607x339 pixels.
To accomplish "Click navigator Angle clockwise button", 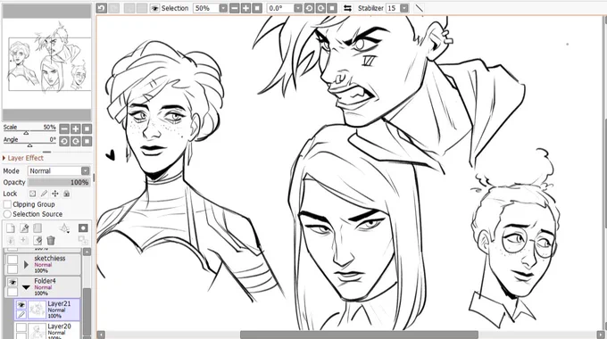I will point(76,141).
